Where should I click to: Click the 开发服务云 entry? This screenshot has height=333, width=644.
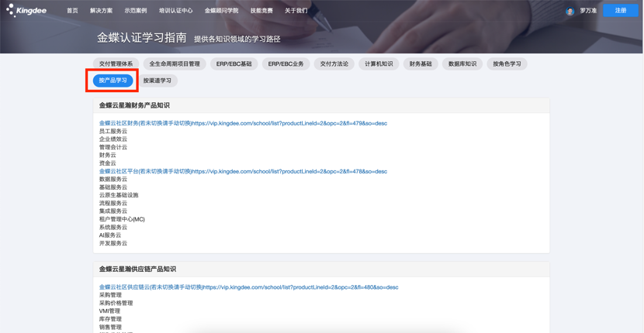pyautogui.click(x=113, y=243)
